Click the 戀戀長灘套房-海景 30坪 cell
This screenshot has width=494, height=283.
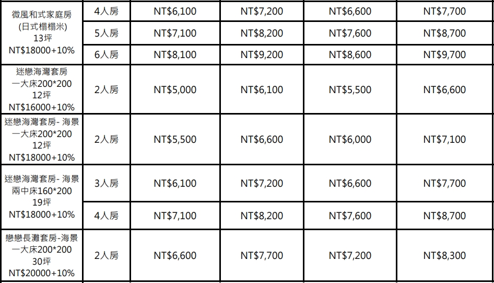tap(42, 255)
